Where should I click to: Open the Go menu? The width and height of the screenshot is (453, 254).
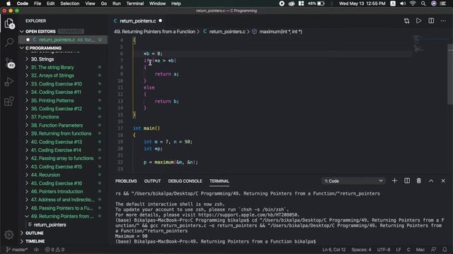pos(104,4)
